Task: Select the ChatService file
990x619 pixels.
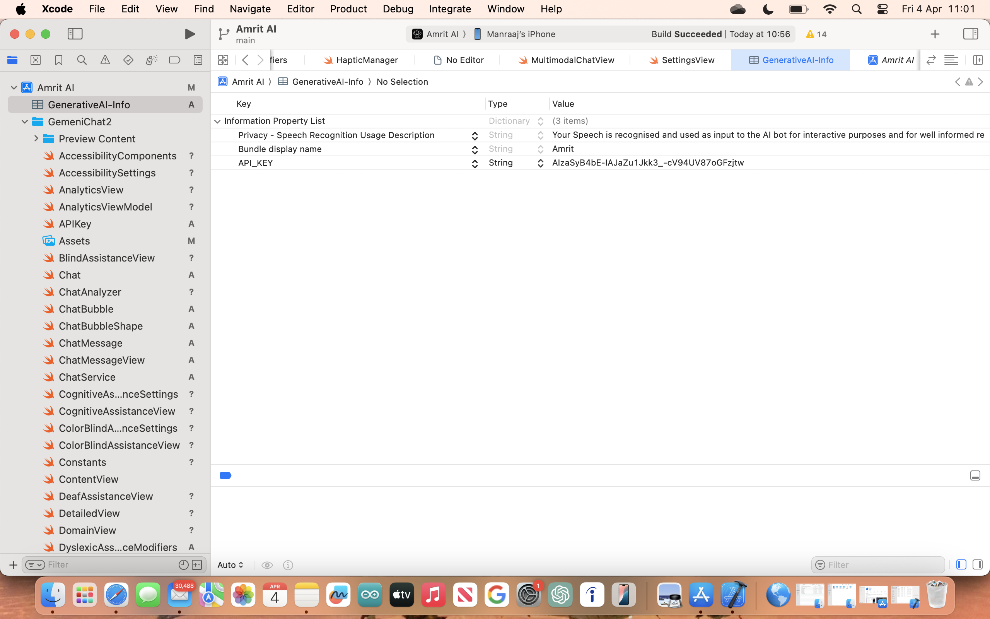Action: coord(87,377)
